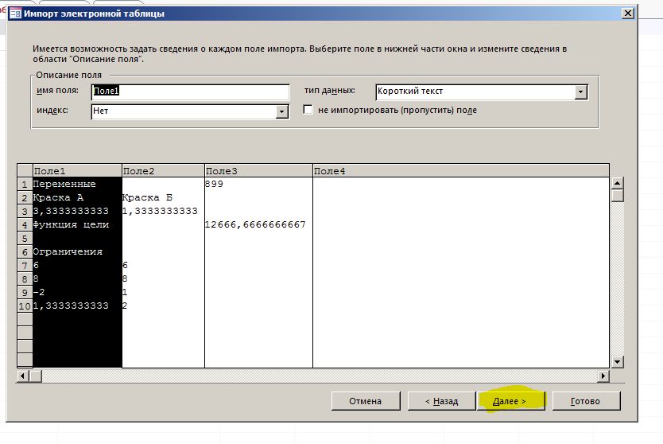Viewport: 663px width, 444px height.
Task: Close the import dialog window
Action: tap(628, 13)
